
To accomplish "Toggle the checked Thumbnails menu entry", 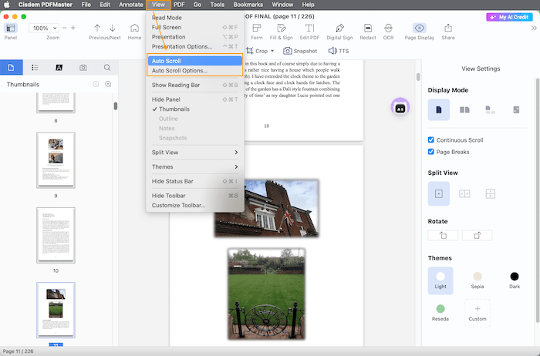I will [x=174, y=109].
